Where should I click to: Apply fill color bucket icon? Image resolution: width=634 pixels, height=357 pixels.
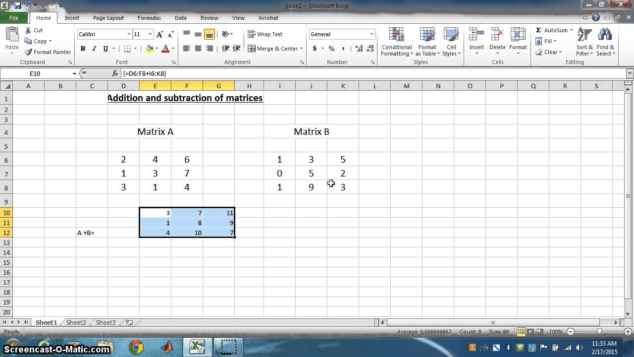[149, 49]
